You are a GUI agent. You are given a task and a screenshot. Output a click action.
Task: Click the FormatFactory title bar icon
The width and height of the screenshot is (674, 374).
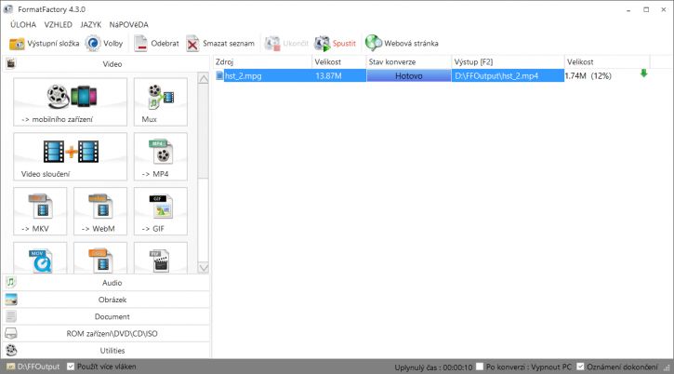pos(7,9)
